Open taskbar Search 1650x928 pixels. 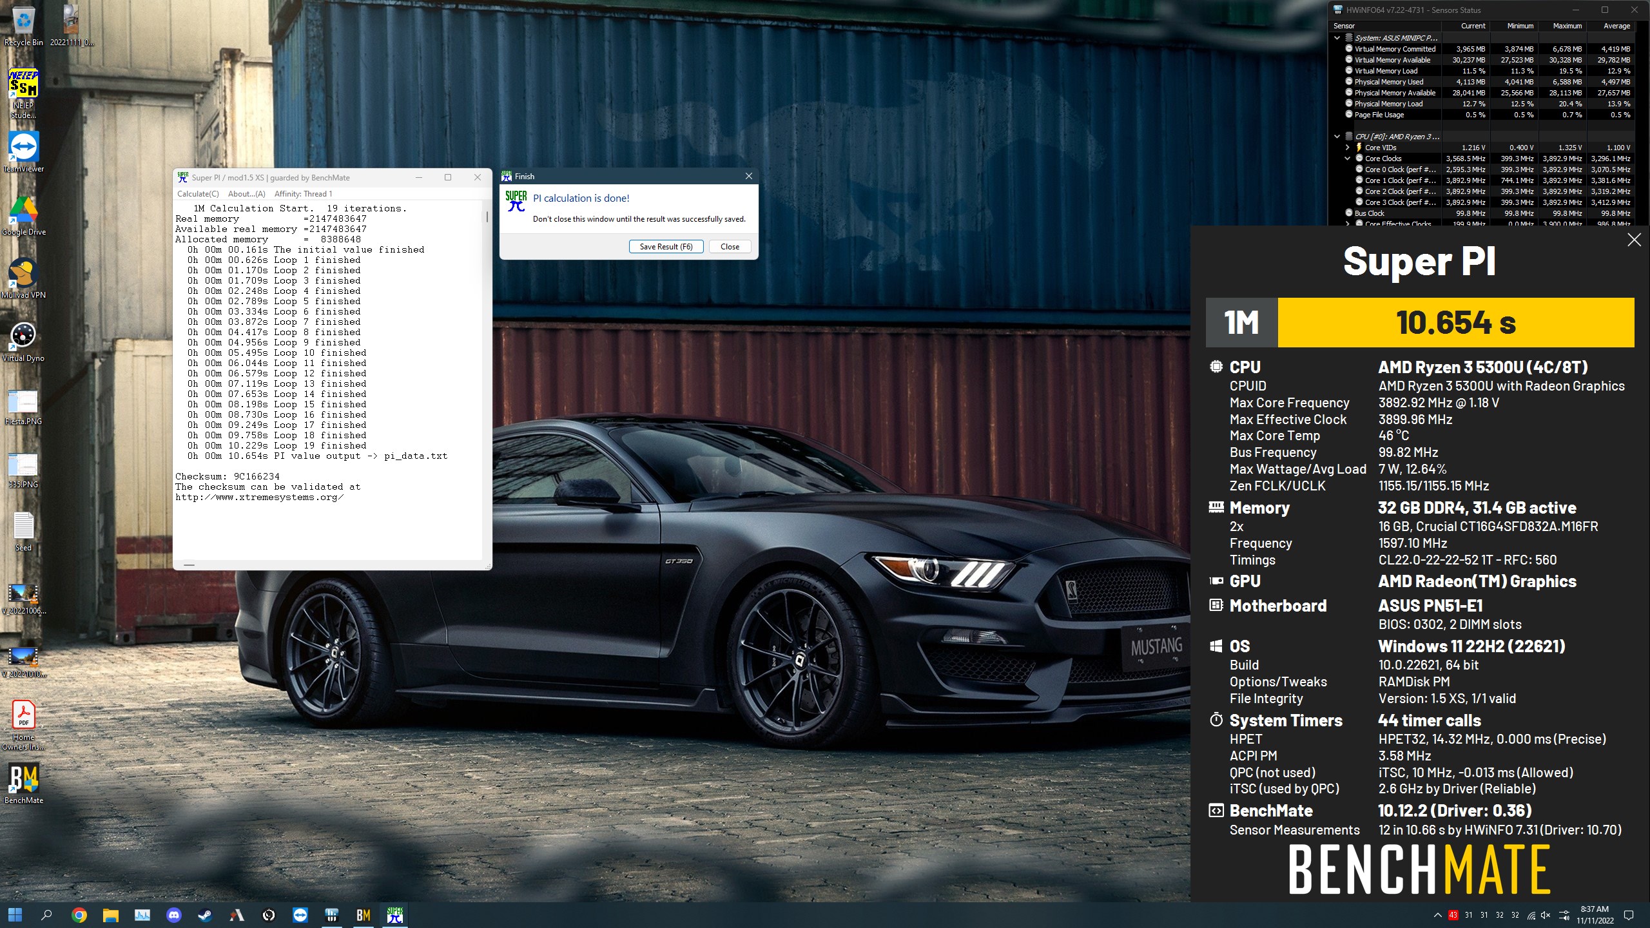tap(46, 914)
